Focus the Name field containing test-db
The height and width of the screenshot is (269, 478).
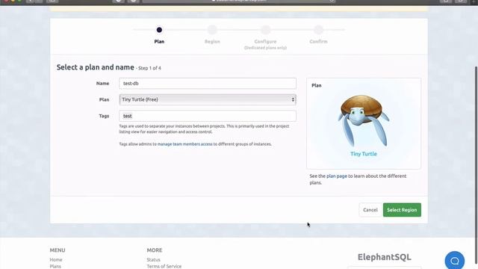(208, 83)
